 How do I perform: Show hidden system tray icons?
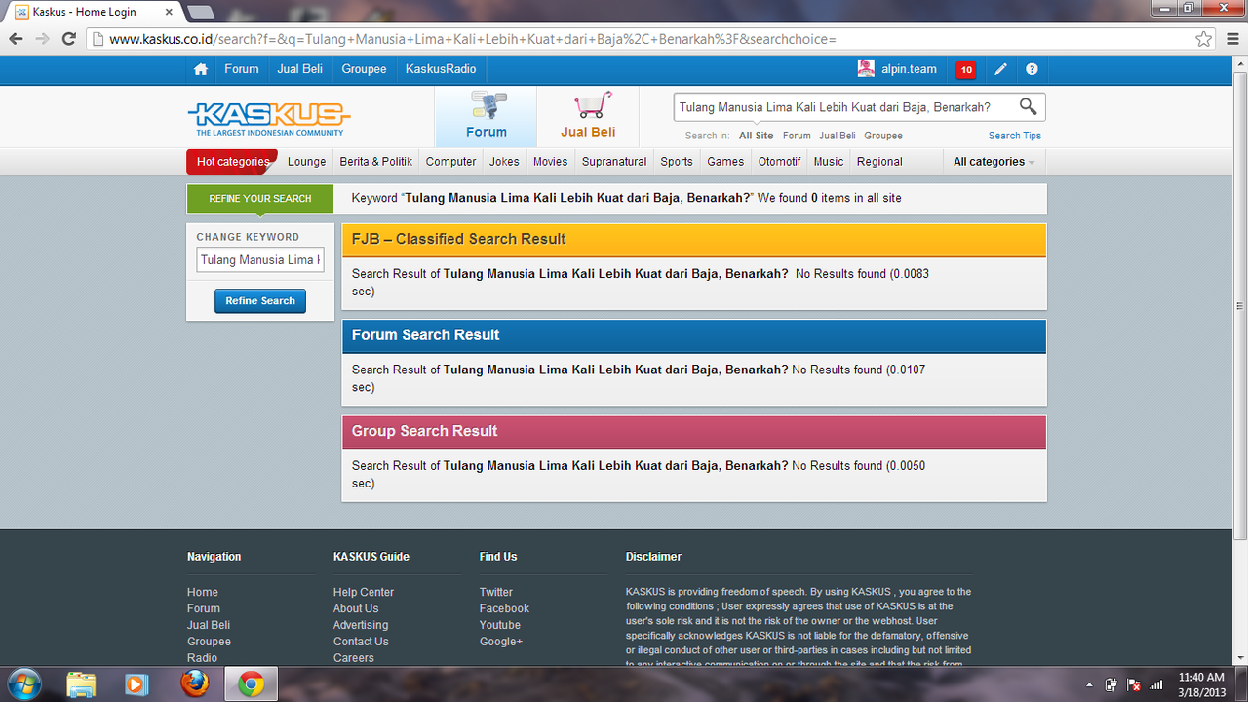pyautogui.click(x=1089, y=684)
